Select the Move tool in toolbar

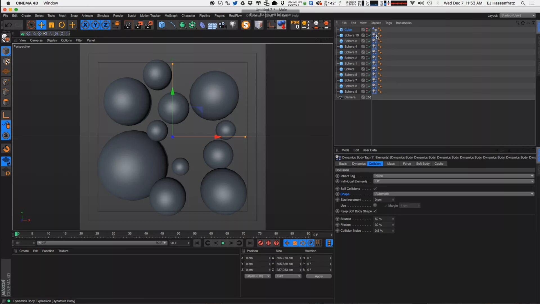(x=41, y=25)
